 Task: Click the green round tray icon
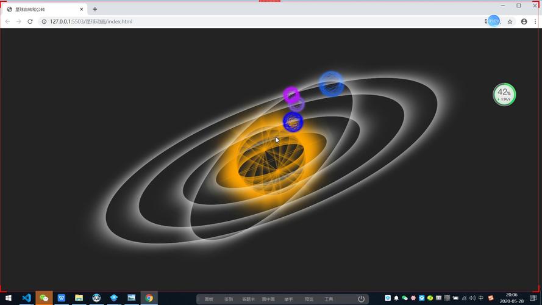pyautogui.click(x=430, y=298)
